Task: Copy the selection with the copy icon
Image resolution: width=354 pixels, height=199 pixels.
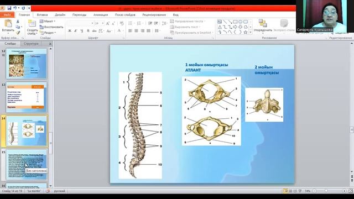Action: coord(18,27)
